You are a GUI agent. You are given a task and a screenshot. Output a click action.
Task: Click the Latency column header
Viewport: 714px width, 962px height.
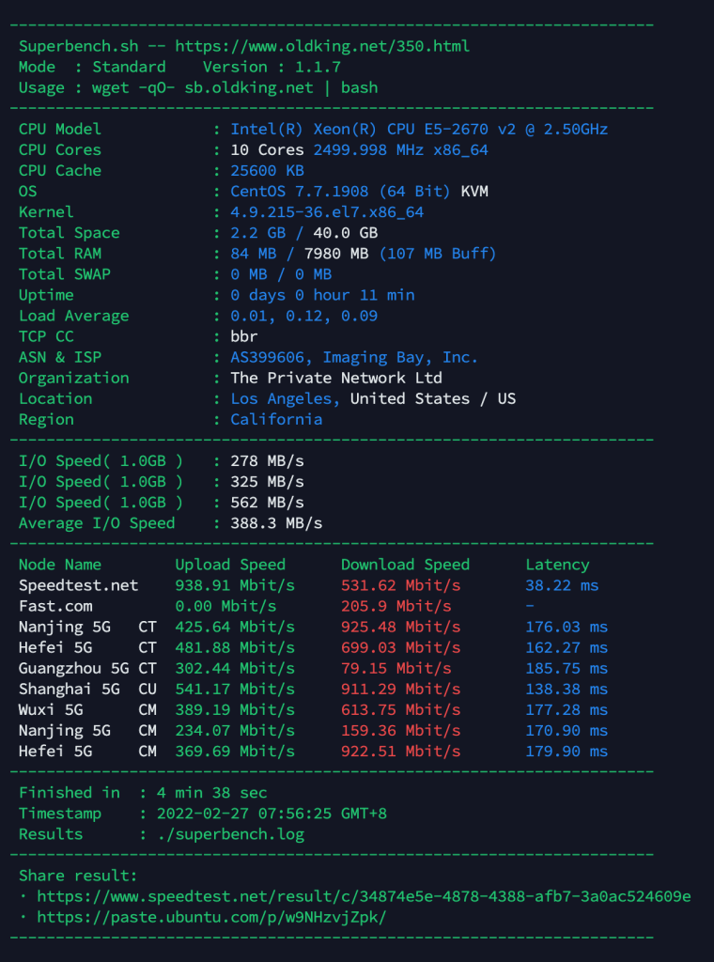pos(557,565)
